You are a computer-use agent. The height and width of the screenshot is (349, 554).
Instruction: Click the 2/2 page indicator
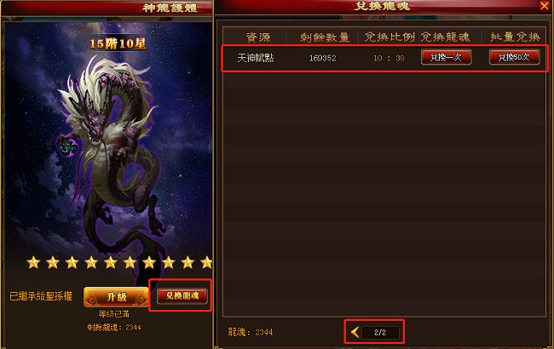380,333
